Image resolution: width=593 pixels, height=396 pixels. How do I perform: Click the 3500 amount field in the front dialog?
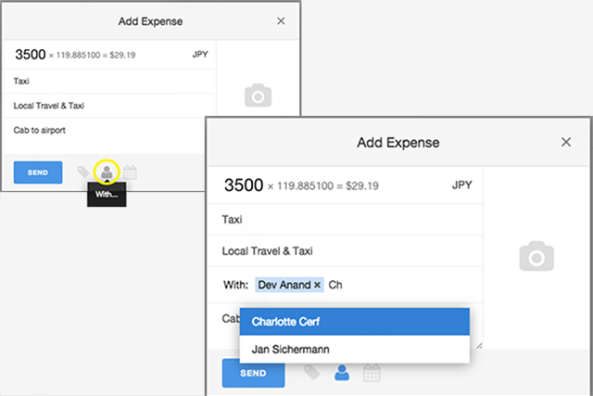[x=244, y=185]
